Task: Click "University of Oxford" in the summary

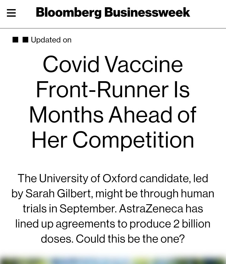Action: 88,178
